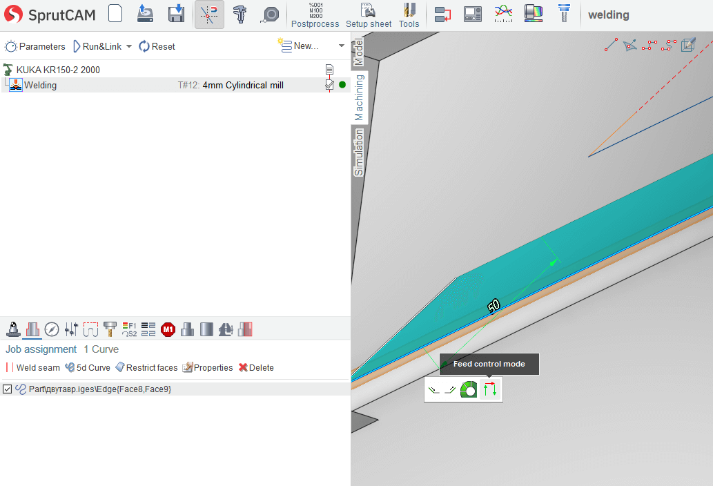Open the gray cylinder workpiece icon
713x486 pixels.
pos(206,329)
